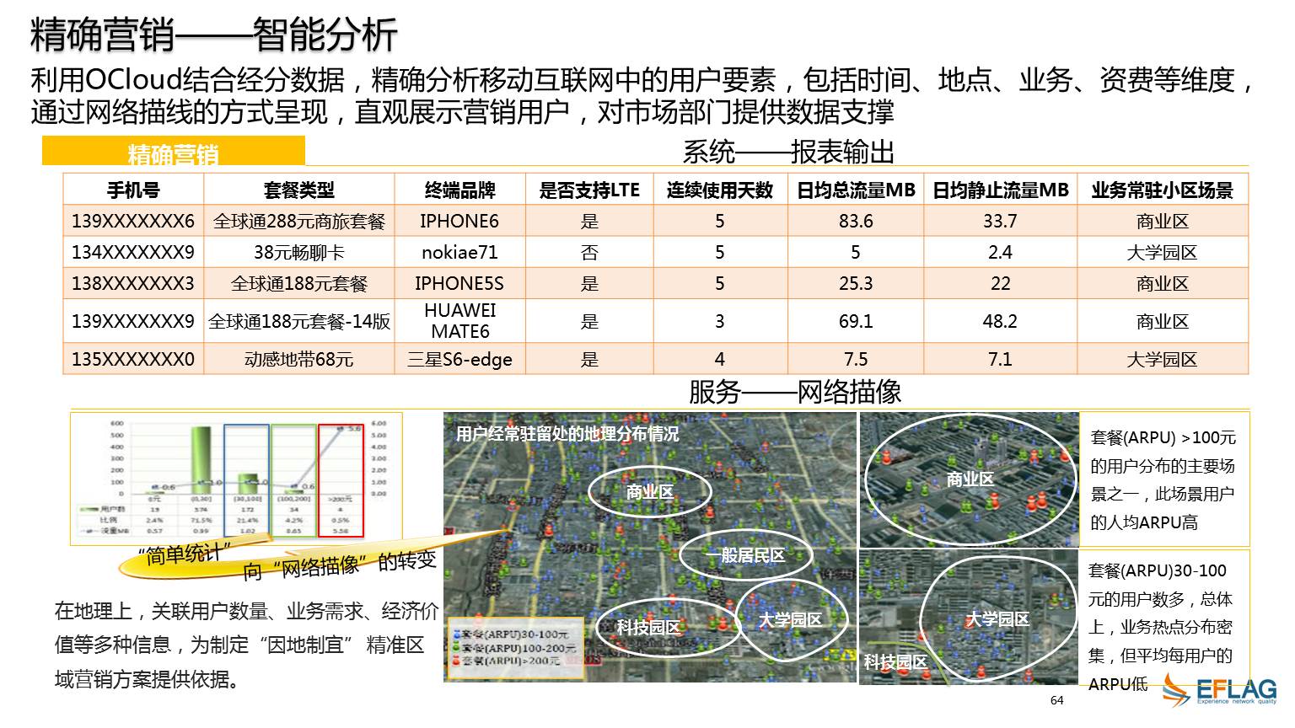This screenshot has height=728, width=1295.
Task: Click the red-outlined >200元 chart column
Action: pyautogui.click(x=341, y=480)
